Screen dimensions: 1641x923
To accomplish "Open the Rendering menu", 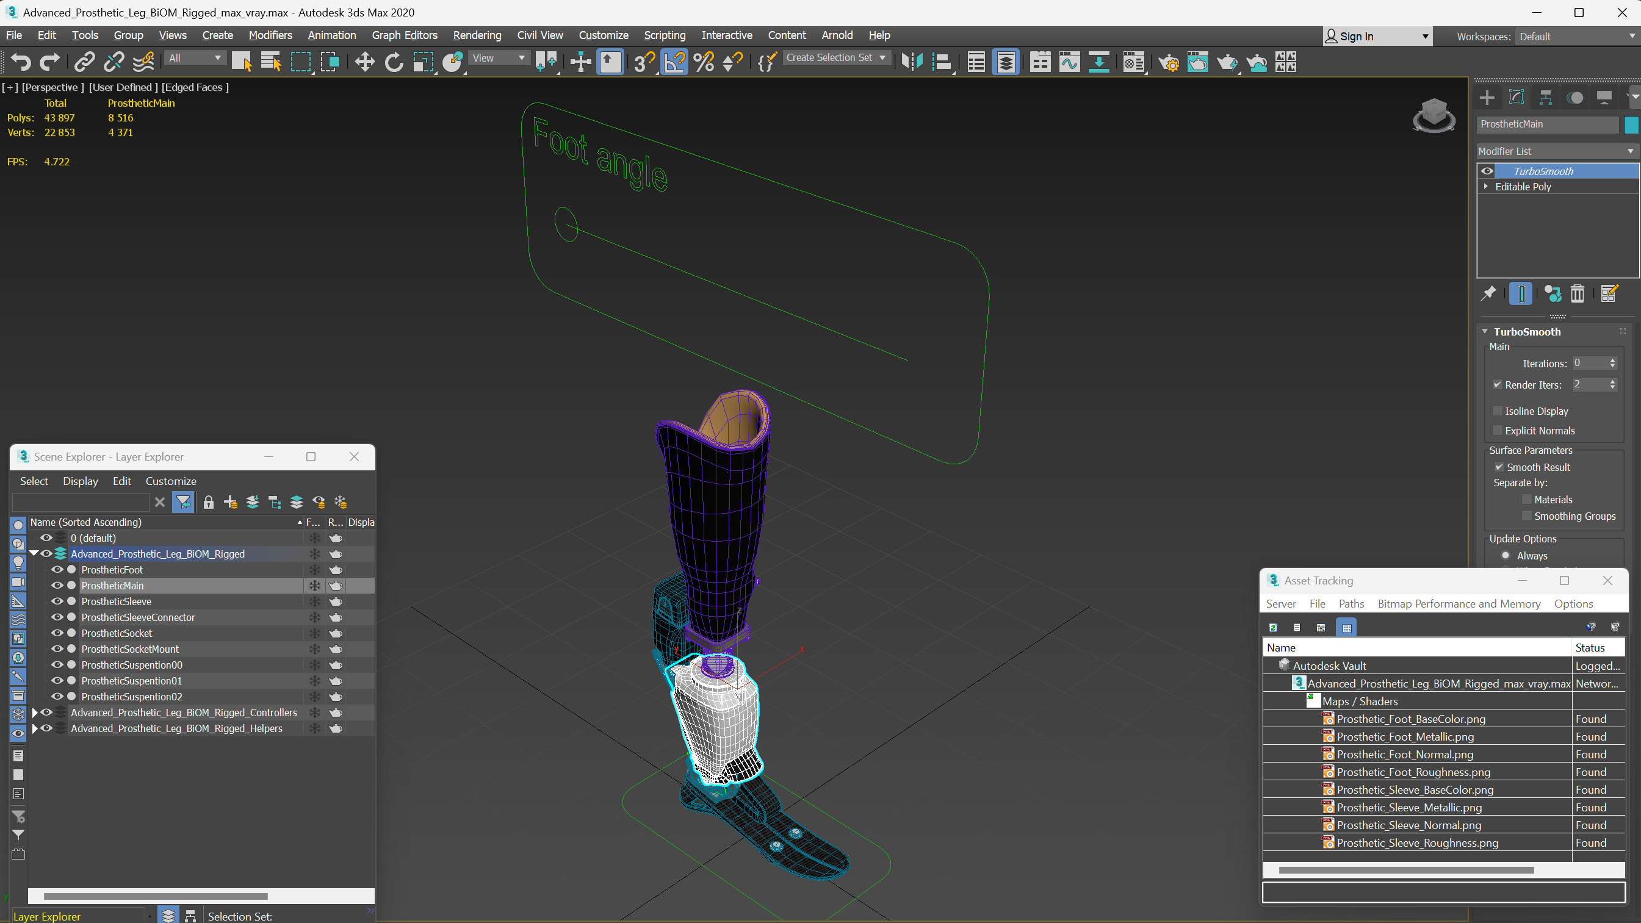I will pyautogui.click(x=477, y=35).
